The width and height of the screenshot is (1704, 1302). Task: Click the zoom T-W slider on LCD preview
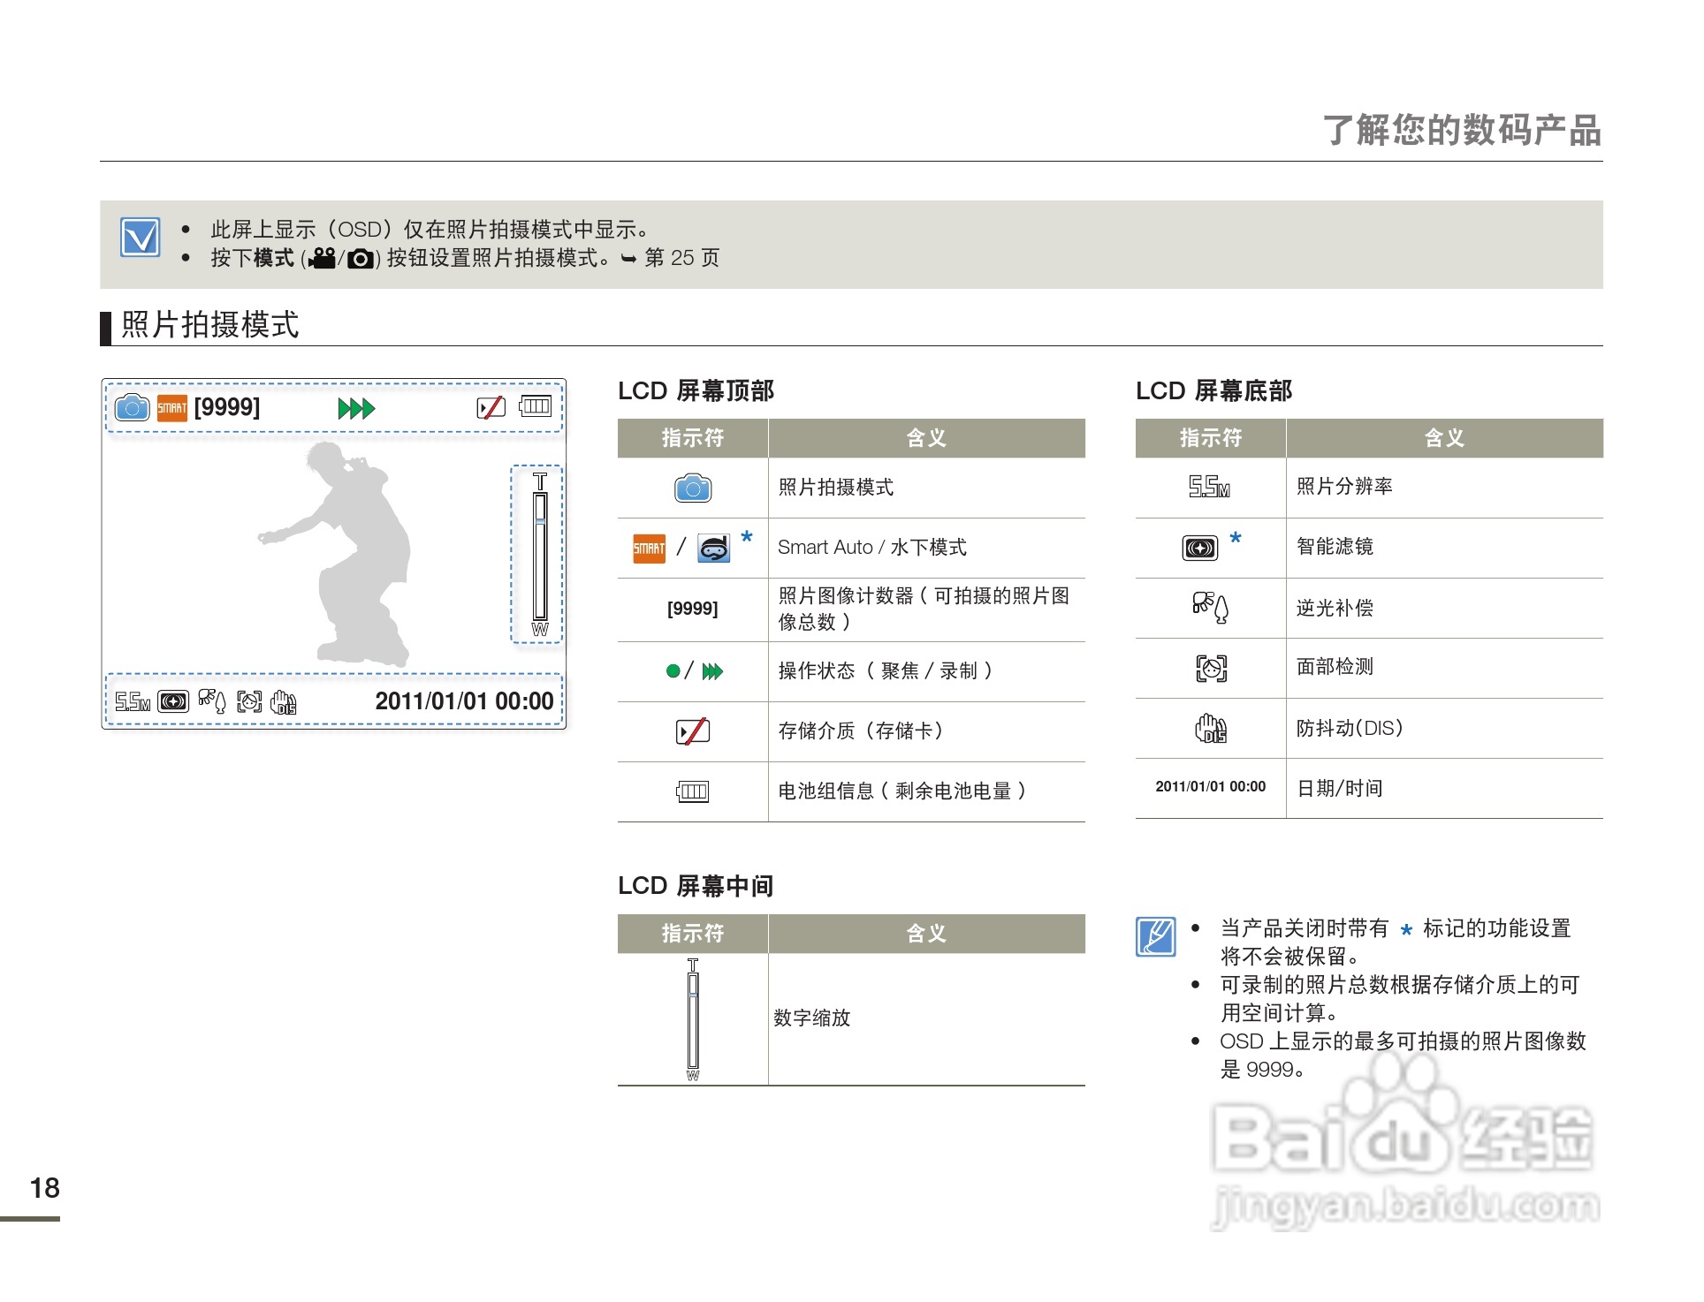point(540,555)
